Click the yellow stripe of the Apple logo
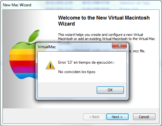Viewport: 162px width, 126px height. click(x=23, y=52)
